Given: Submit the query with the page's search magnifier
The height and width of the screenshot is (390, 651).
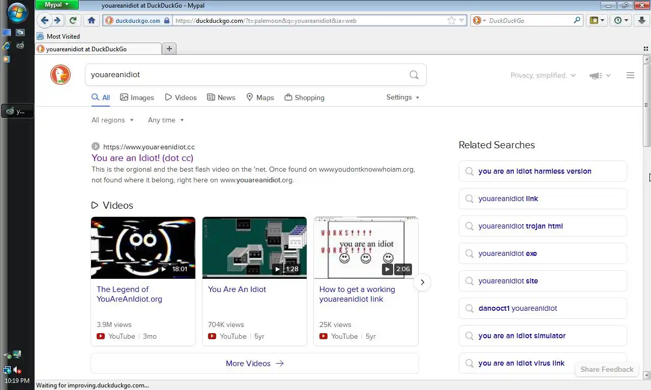Looking at the screenshot, I should tap(414, 75).
